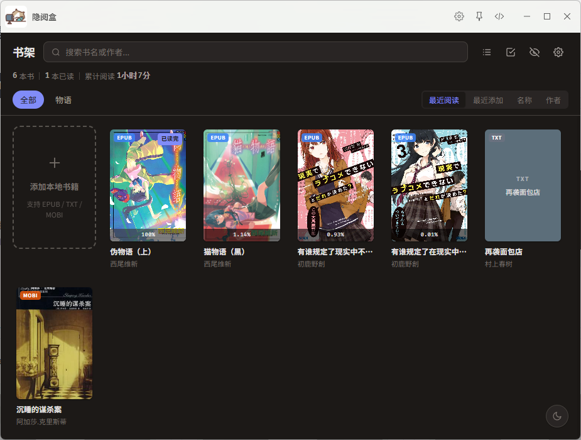581x440 pixels.
Task: Close the 隐阅盒 window
Action: (x=567, y=16)
